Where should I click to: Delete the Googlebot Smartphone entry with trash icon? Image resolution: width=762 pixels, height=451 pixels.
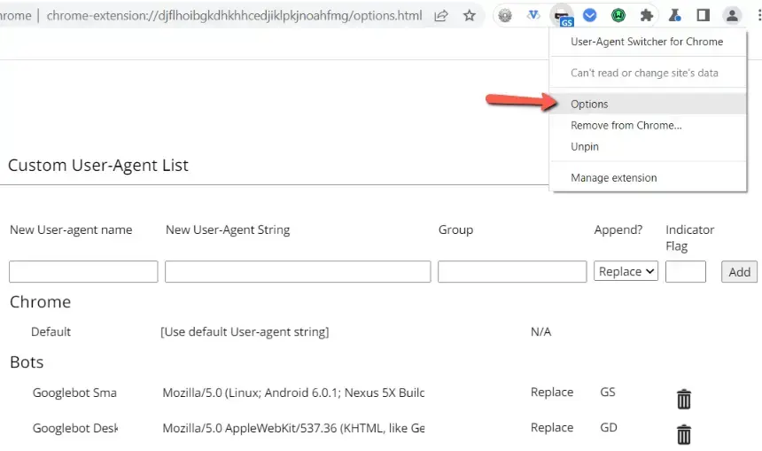point(684,399)
